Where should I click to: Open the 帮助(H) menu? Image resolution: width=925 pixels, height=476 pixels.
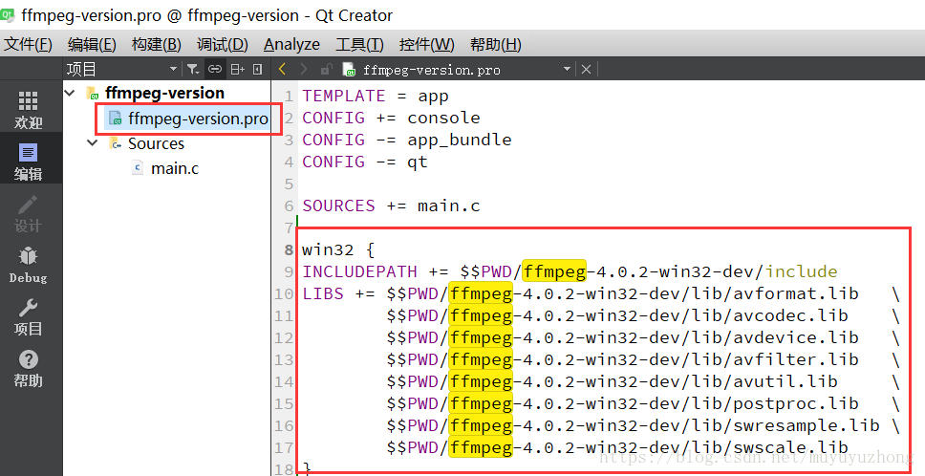(x=496, y=44)
